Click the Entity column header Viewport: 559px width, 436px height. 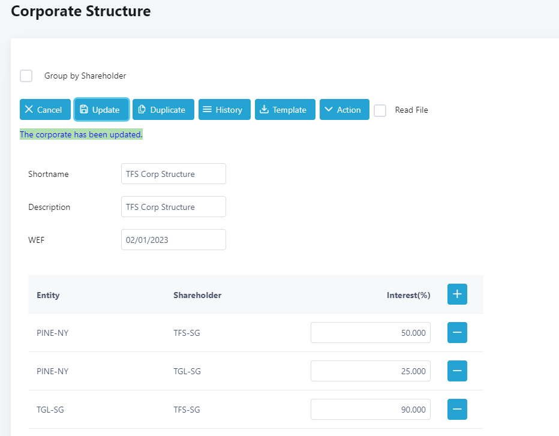(48, 295)
